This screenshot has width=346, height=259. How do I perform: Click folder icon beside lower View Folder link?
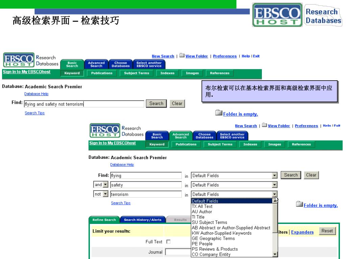coord(264,125)
